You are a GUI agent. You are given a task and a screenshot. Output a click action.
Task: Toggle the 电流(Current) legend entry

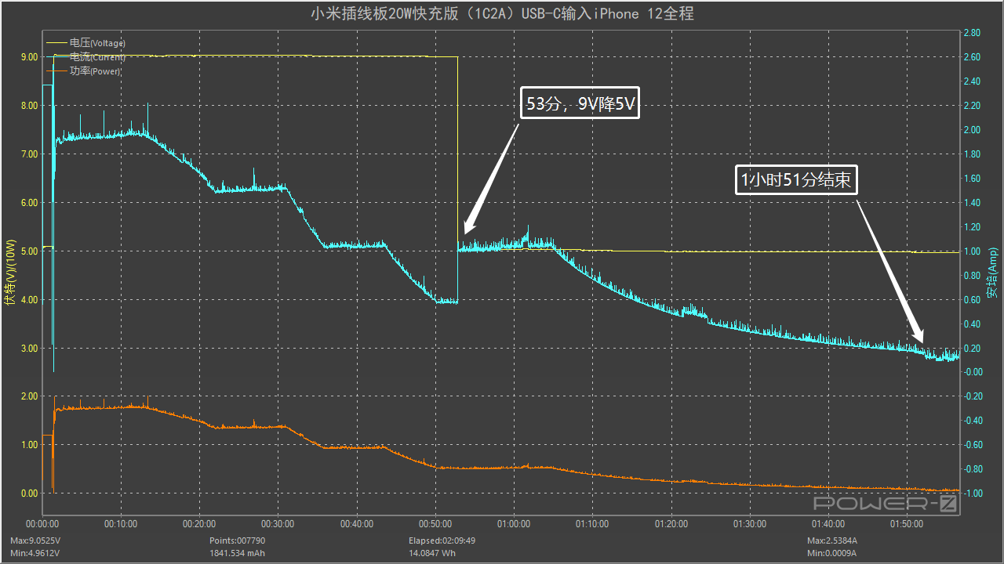pyautogui.click(x=97, y=57)
